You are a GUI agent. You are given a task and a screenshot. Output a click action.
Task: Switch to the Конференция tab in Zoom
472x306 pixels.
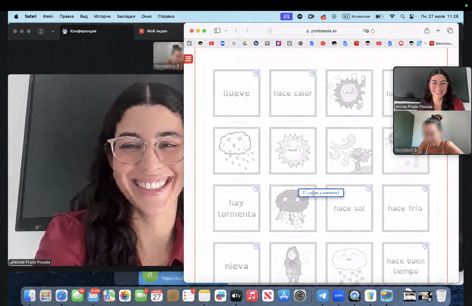(96, 31)
